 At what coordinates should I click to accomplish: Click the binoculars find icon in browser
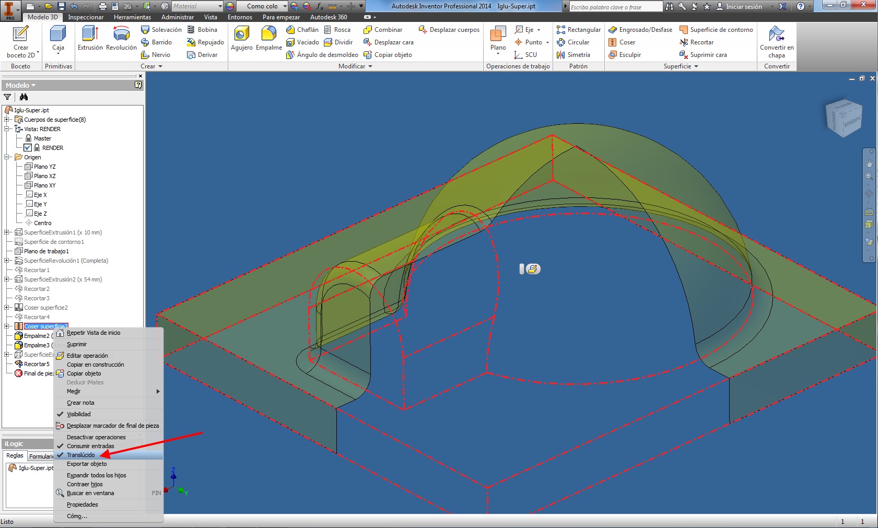24,97
